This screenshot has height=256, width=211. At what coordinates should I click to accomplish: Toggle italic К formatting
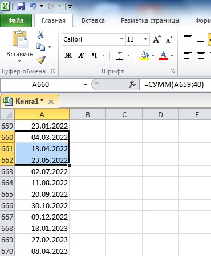point(82,56)
